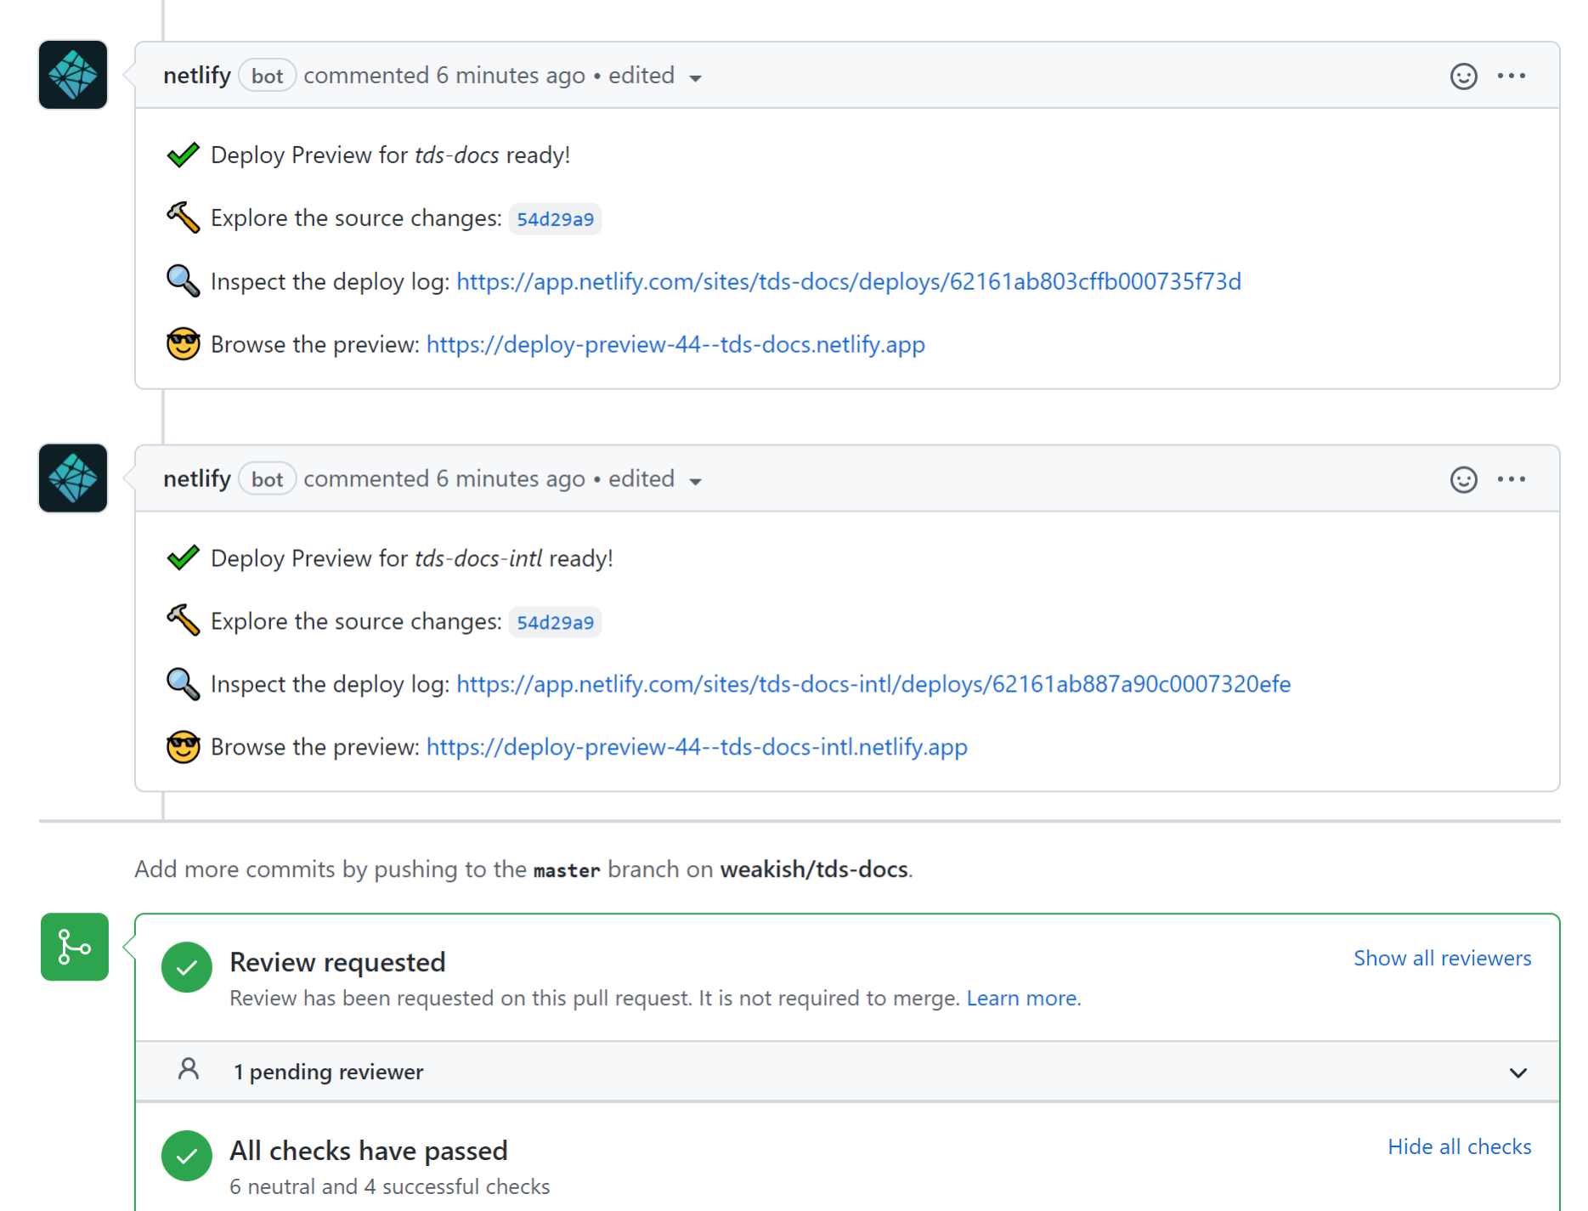Add reaction to tds-docs-intl deploy comment
The height and width of the screenshot is (1211, 1588).
coord(1463,479)
